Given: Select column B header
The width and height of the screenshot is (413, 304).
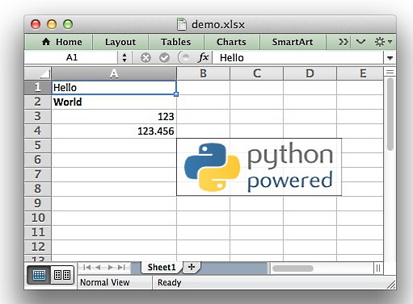Looking at the screenshot, I should (203, 73).
